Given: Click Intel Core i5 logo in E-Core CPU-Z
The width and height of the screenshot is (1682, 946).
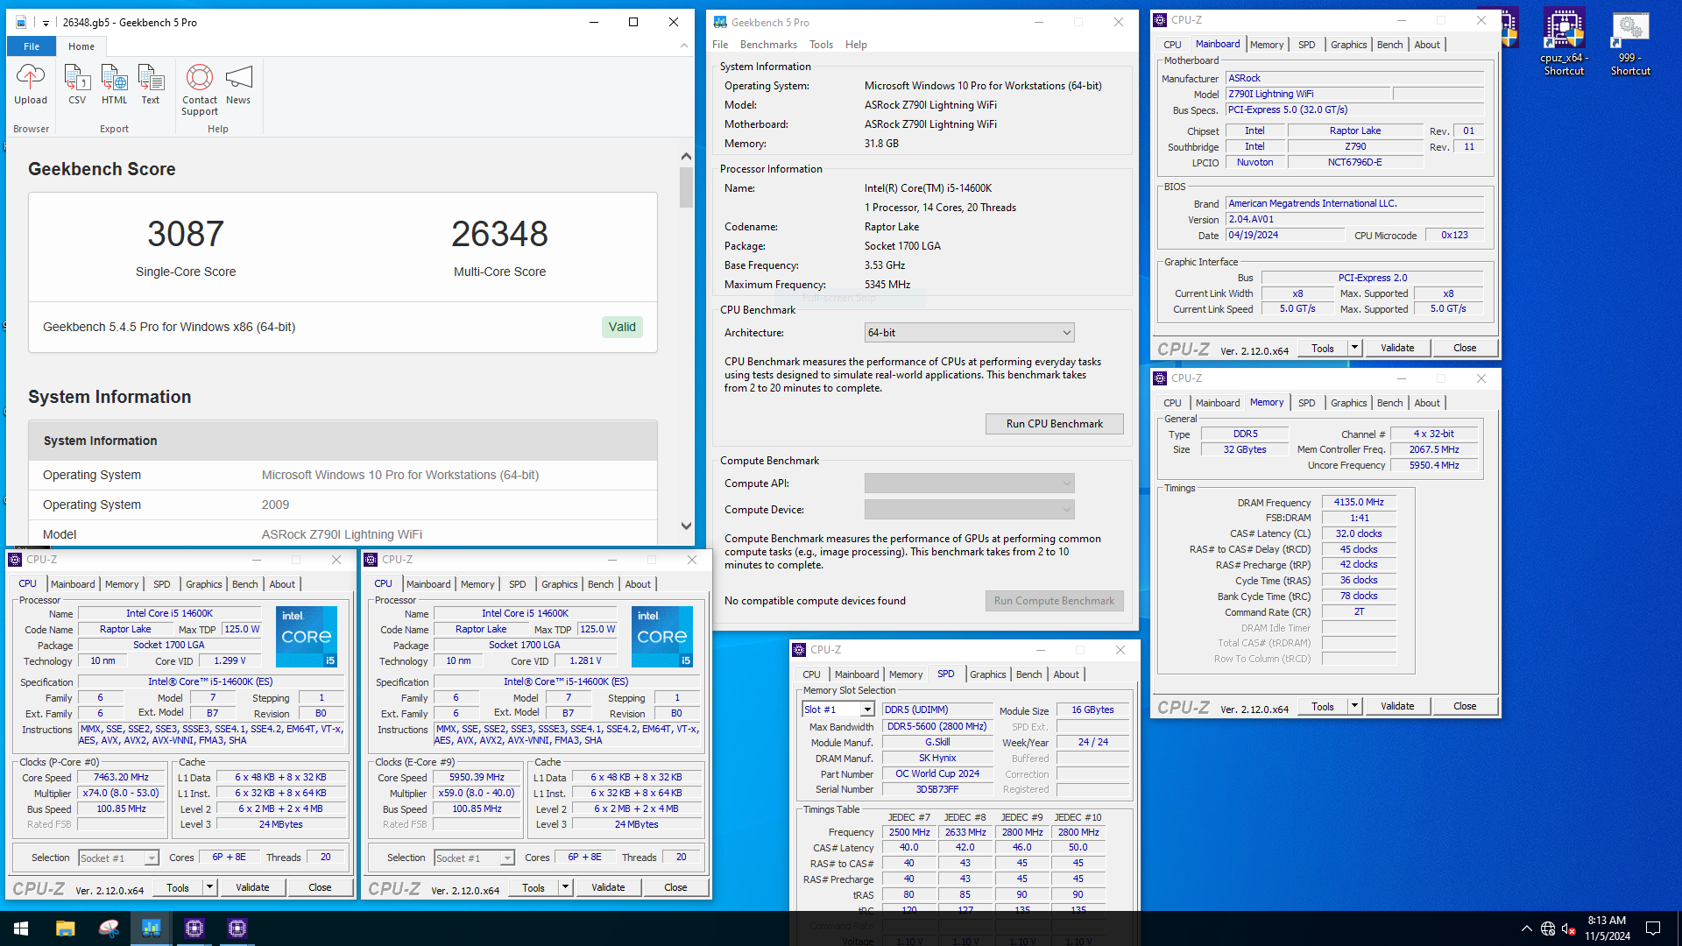Looking at the screenshot, I should click(662, 637).
